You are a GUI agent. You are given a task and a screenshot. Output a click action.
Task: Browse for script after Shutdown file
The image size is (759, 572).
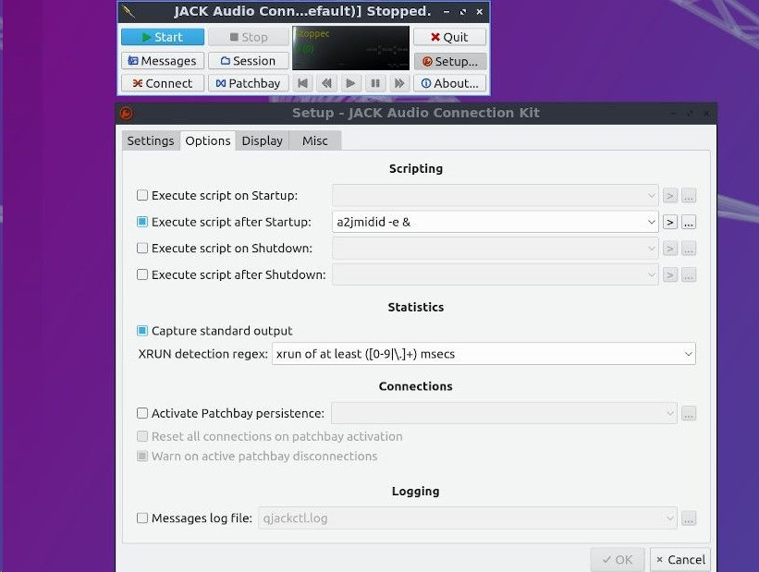689,274
